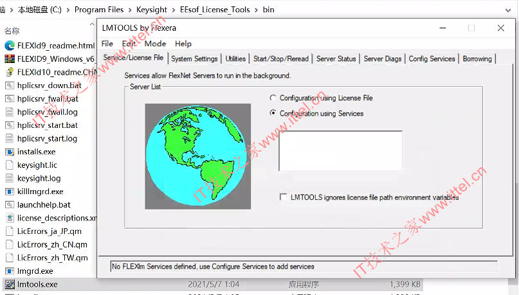The height and width of the screenshot is (295, 519).
Task: Click the keysight.lic file icon
Action: tap(10, 165)
